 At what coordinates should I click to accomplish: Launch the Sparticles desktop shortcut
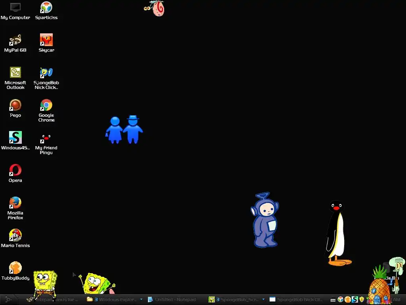(x=46, y=11)
